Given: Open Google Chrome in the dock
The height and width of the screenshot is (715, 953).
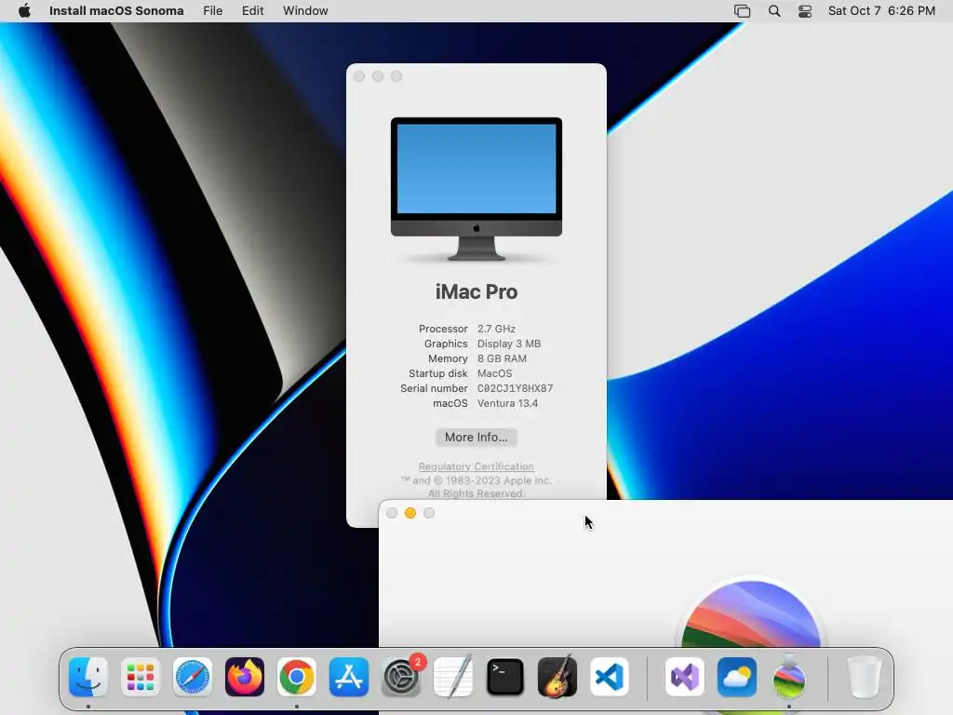Looking at the screenshot, I should point(297,677).
